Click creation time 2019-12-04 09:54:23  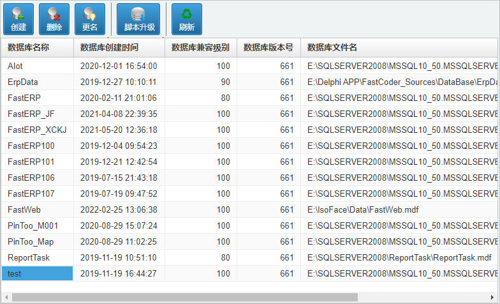tap(119, 146)
